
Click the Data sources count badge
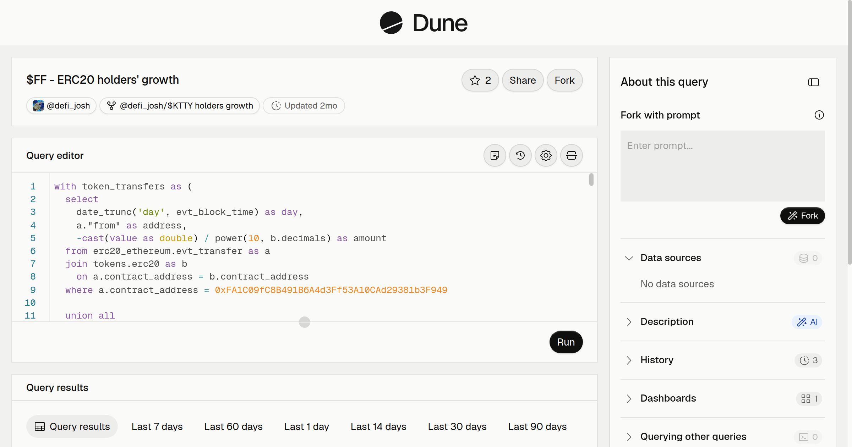point(808,258)
